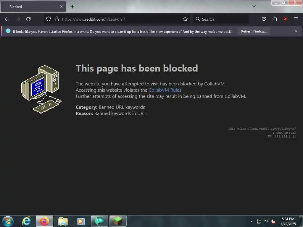Show hidden system tray icons arrow
The image size is (303, 227).
[x=252, y=221]
